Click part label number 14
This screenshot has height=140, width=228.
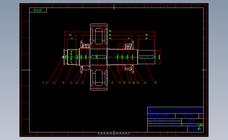(x=145, y=82)
